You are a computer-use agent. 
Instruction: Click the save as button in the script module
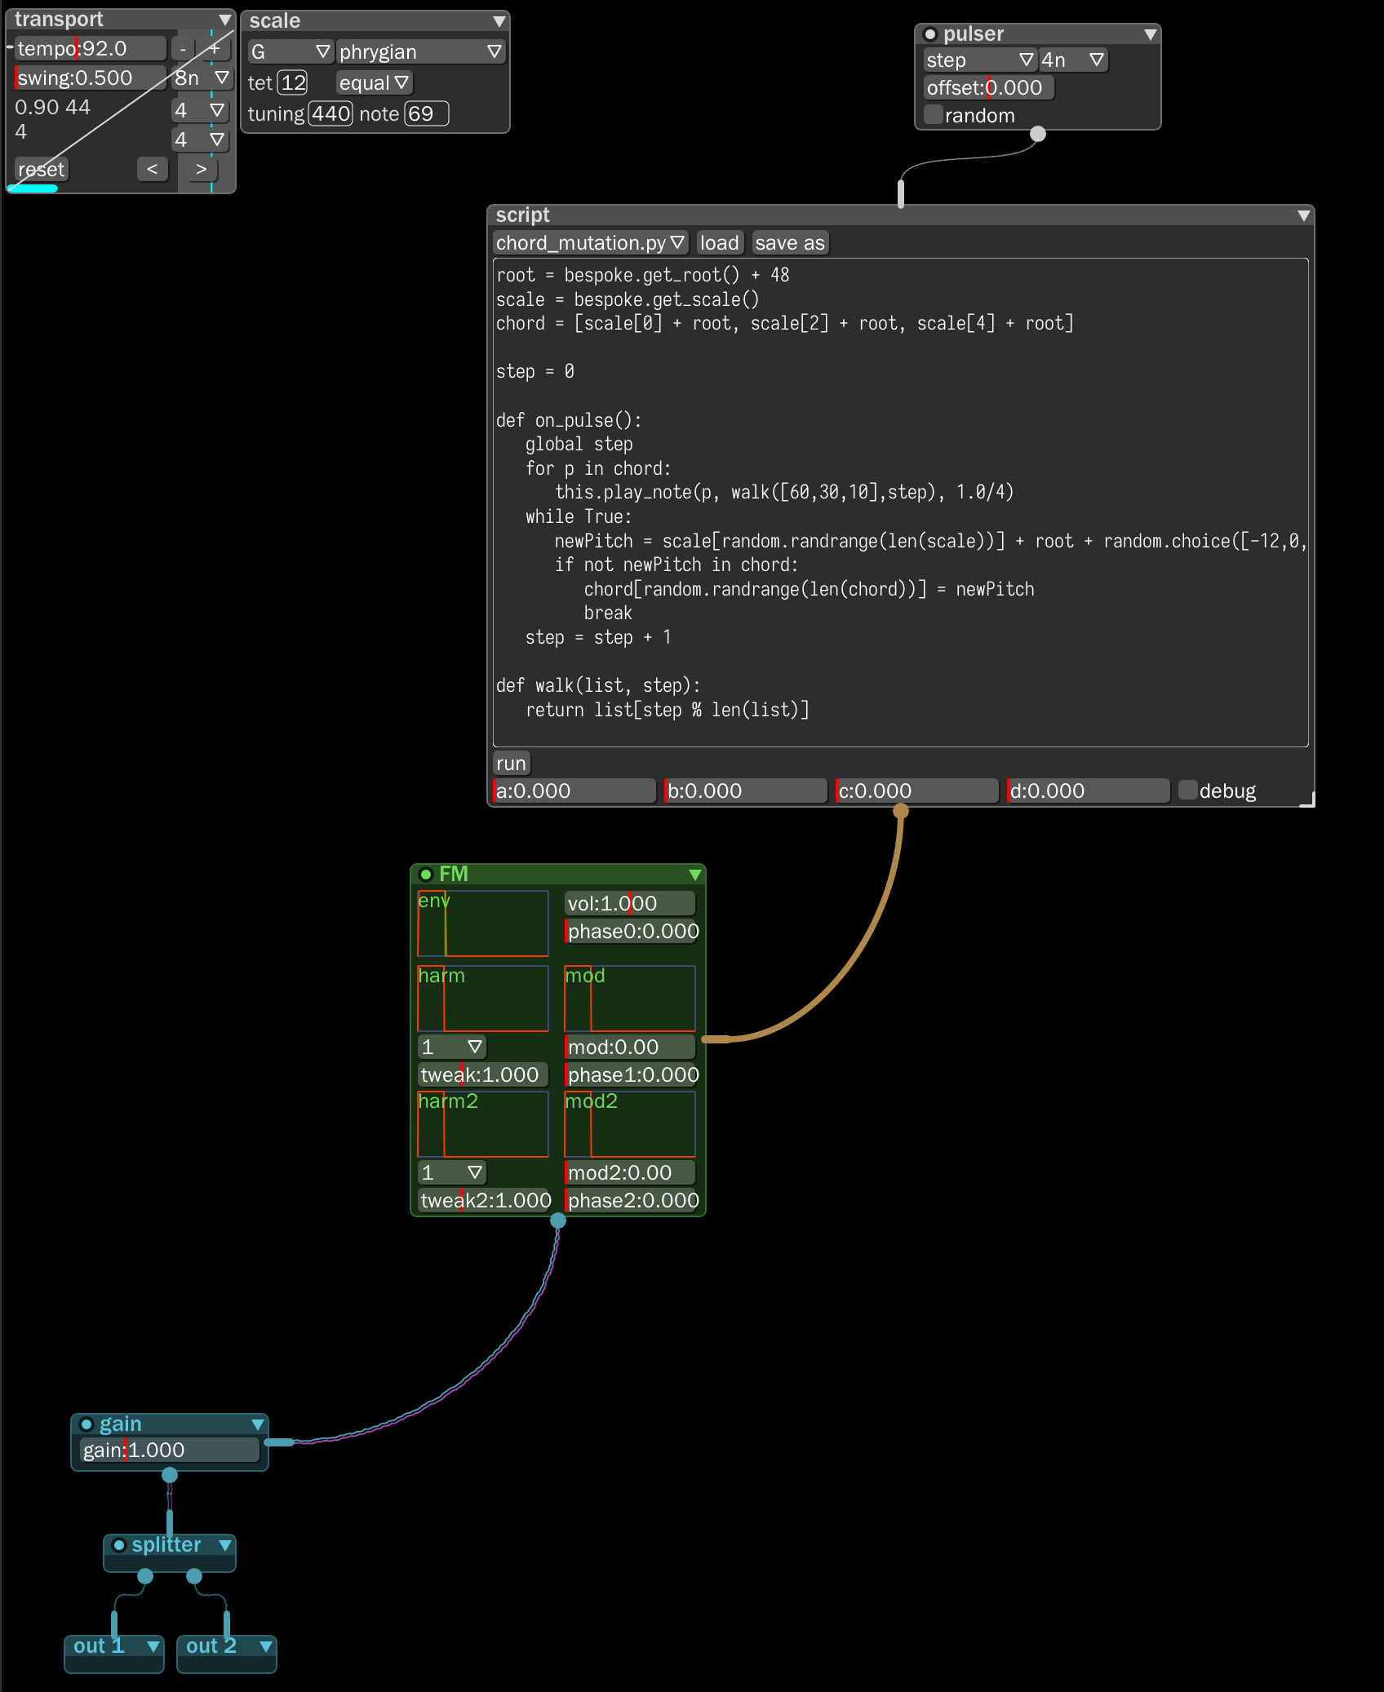click(x=789, y=242)
